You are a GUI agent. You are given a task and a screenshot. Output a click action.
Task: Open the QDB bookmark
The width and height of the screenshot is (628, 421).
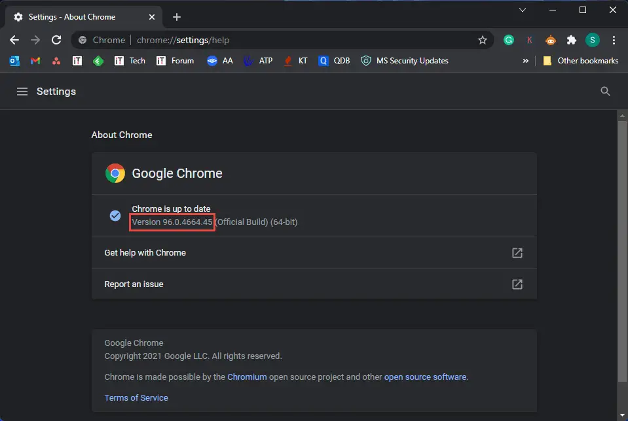coord(334,61)
